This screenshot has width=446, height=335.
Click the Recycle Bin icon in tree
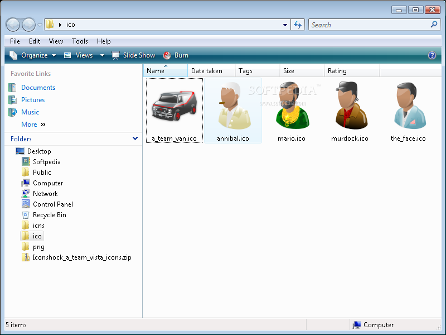click(x=26, y=215)
